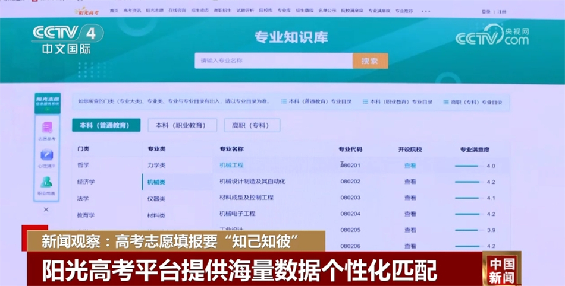
Task: Choose 力学类 in the 专业类 column
Action: click(x=156, y=165)
